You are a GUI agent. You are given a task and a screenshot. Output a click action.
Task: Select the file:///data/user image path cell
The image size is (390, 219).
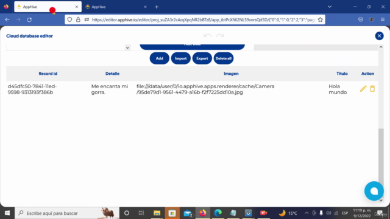click(x=205, y=89)
